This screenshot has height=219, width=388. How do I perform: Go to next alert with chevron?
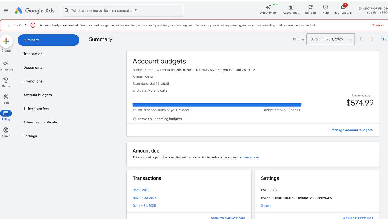point(26,25)
